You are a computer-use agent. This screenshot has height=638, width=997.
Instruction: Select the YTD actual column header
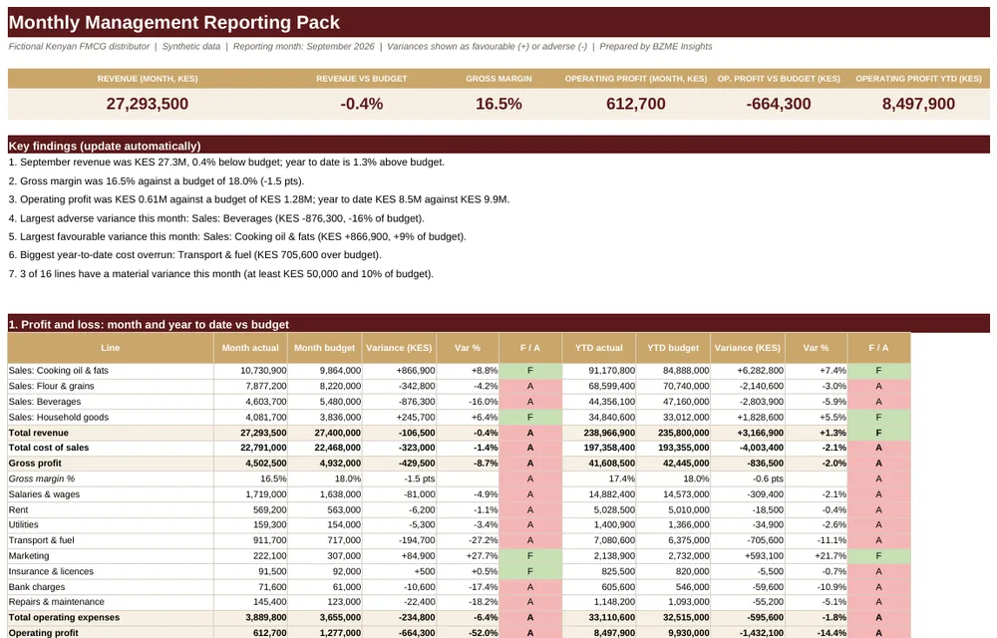pyautogui.click(x=598, y=348)
